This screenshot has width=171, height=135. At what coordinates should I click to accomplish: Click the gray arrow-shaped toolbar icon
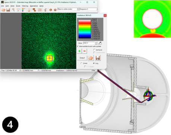tap(45, 10)
